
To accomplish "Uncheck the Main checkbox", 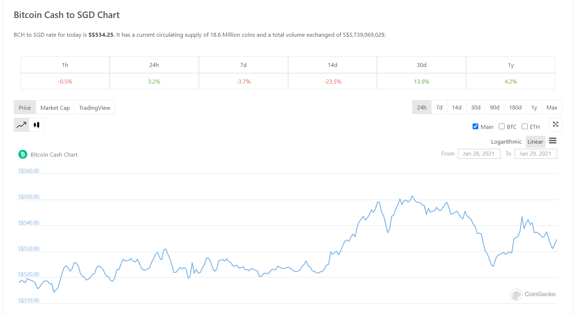I will point(475,126).
